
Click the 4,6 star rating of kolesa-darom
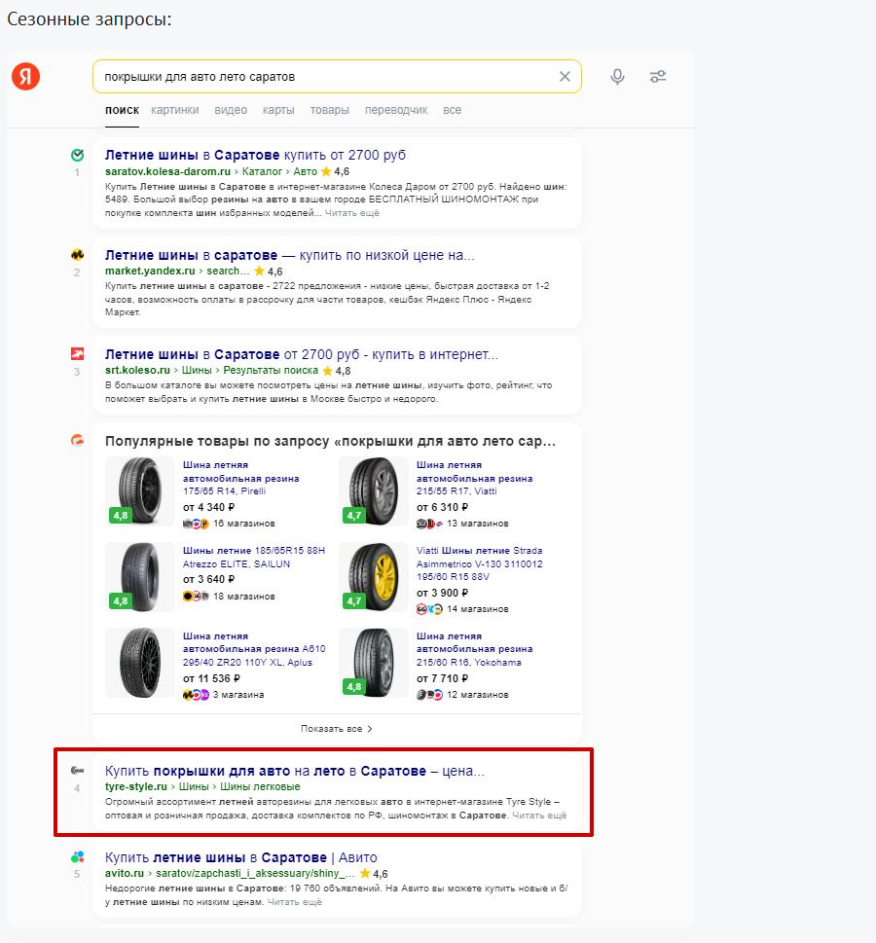pos(336,171)
